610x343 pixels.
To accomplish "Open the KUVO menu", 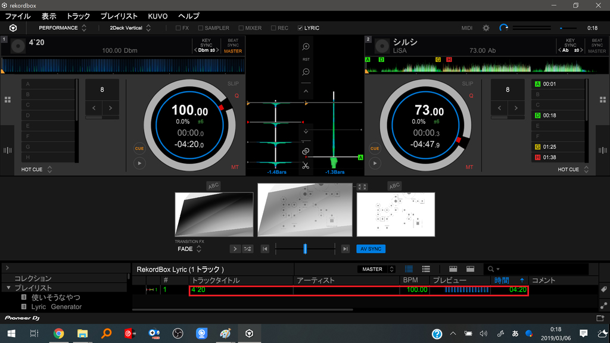I will (158, 16).
